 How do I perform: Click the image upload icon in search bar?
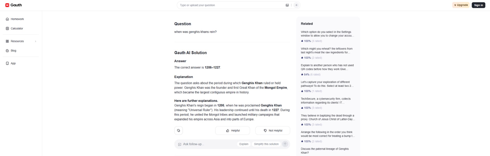pos(287,5)
